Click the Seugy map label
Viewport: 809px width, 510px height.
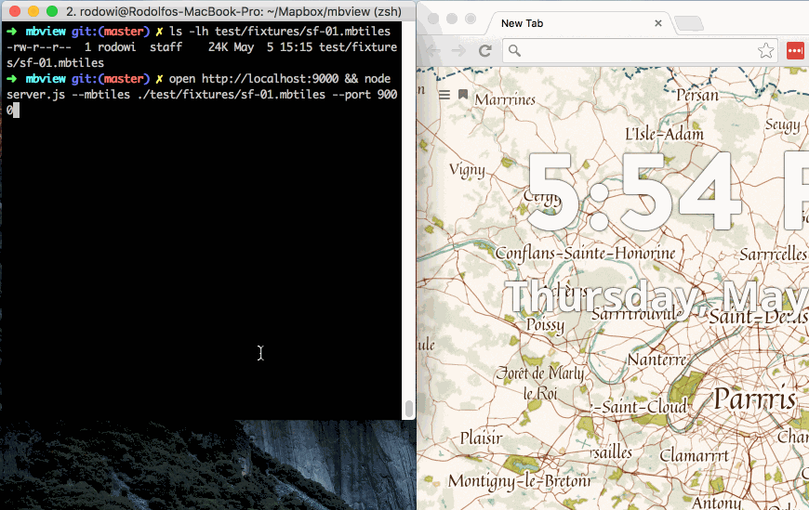click(x=782, y=125)
